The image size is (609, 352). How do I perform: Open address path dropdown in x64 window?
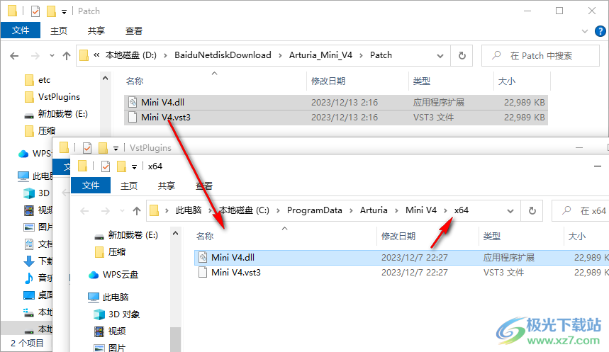(511, 210)
